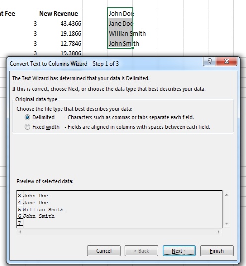Select the cell with value 19.1866
This screenshot has height=266, width=246.
click(61, 33)
